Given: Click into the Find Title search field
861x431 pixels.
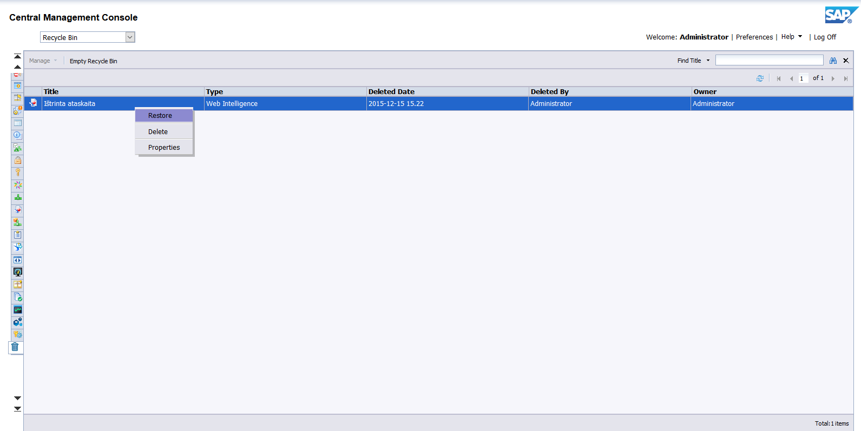Looking at the screenshot, I should pyautogui.click(x=769, y=61).
